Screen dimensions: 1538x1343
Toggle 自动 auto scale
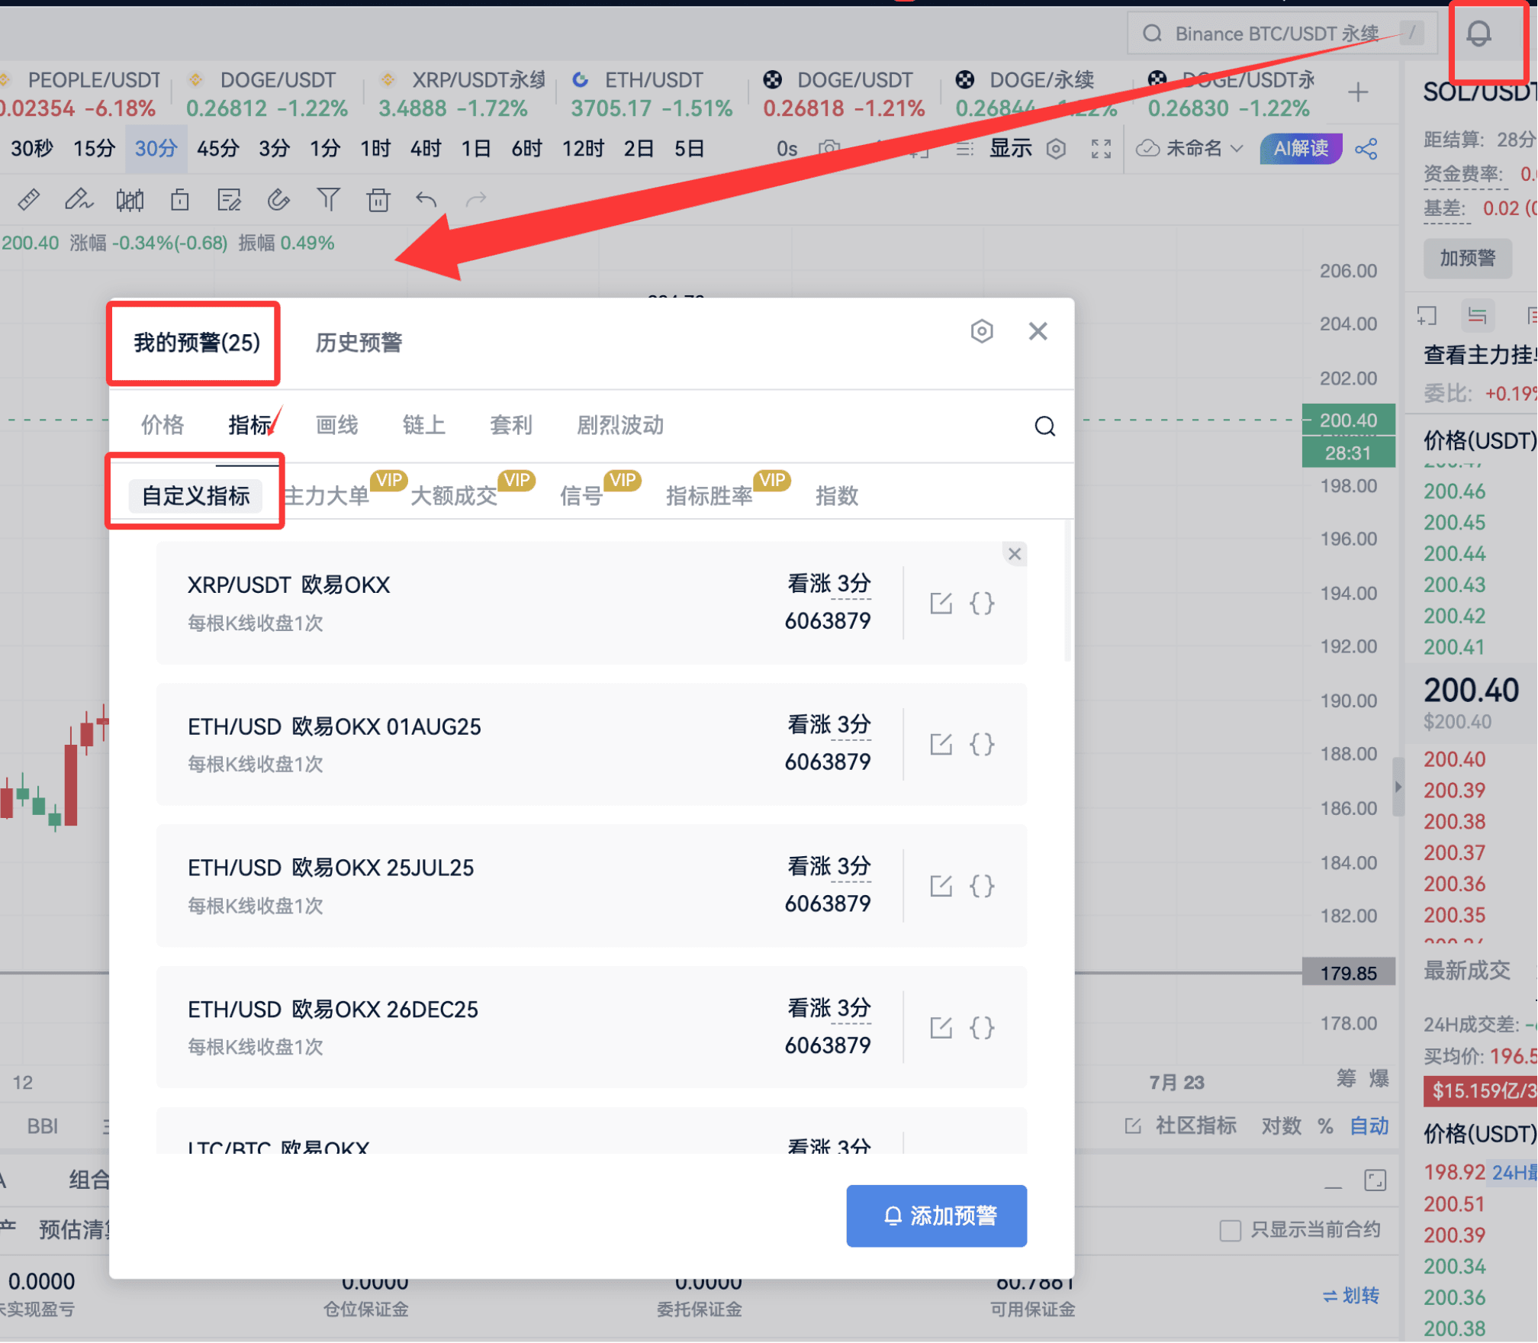click(1369, 1126)
